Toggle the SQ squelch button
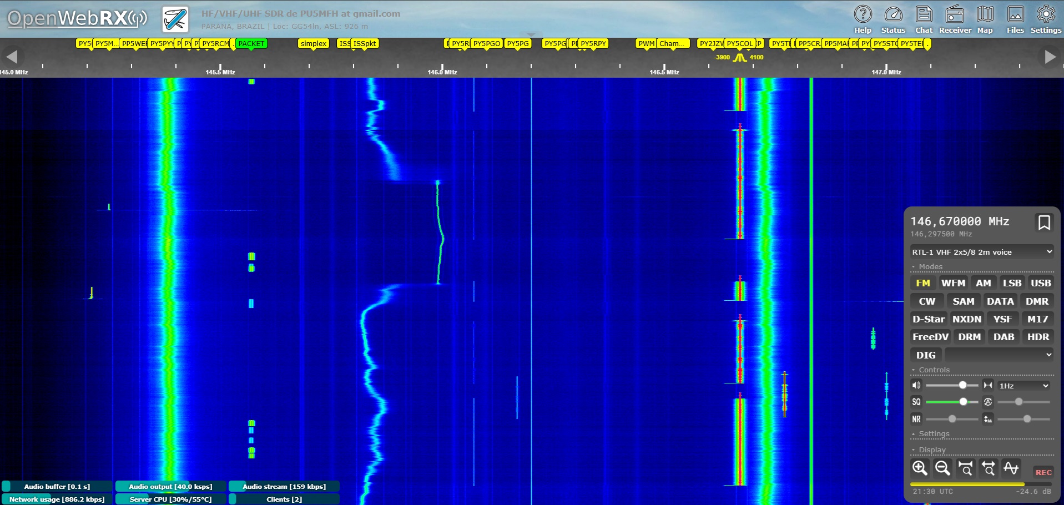The image size is (1064, 505). point(916,402)
